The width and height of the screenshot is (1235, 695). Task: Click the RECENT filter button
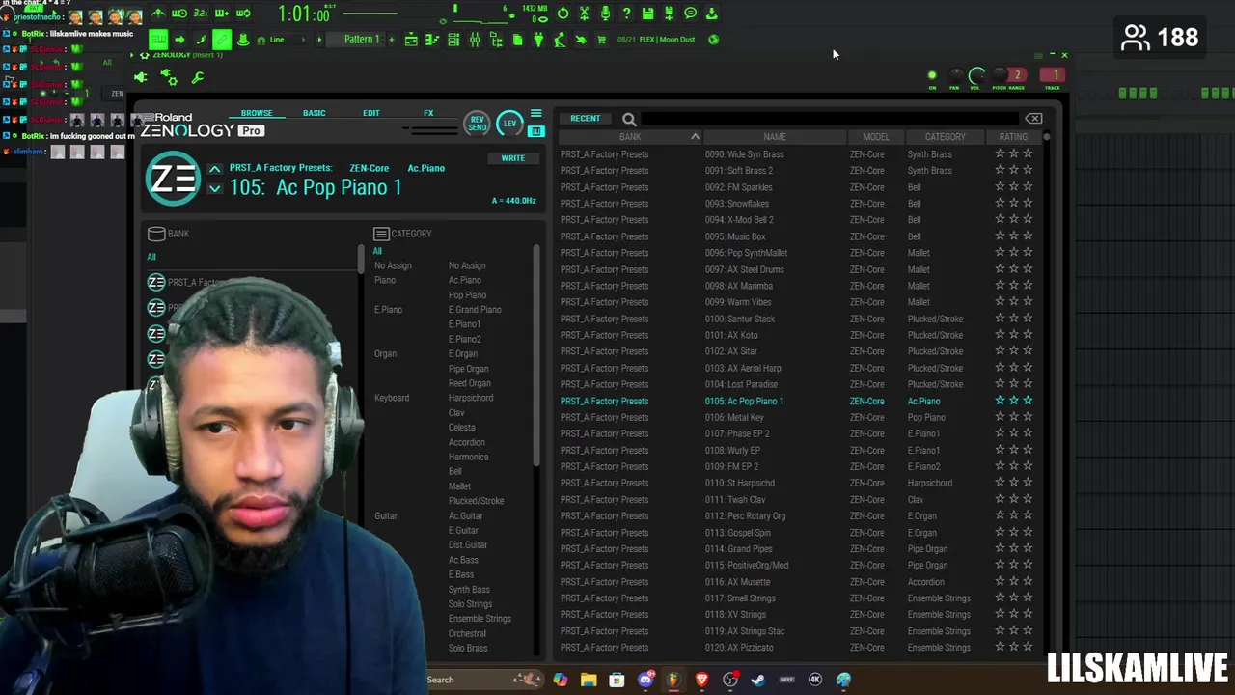[x=585, y=119]
